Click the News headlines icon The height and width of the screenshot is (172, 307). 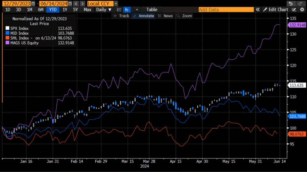(x=166, y=16)
